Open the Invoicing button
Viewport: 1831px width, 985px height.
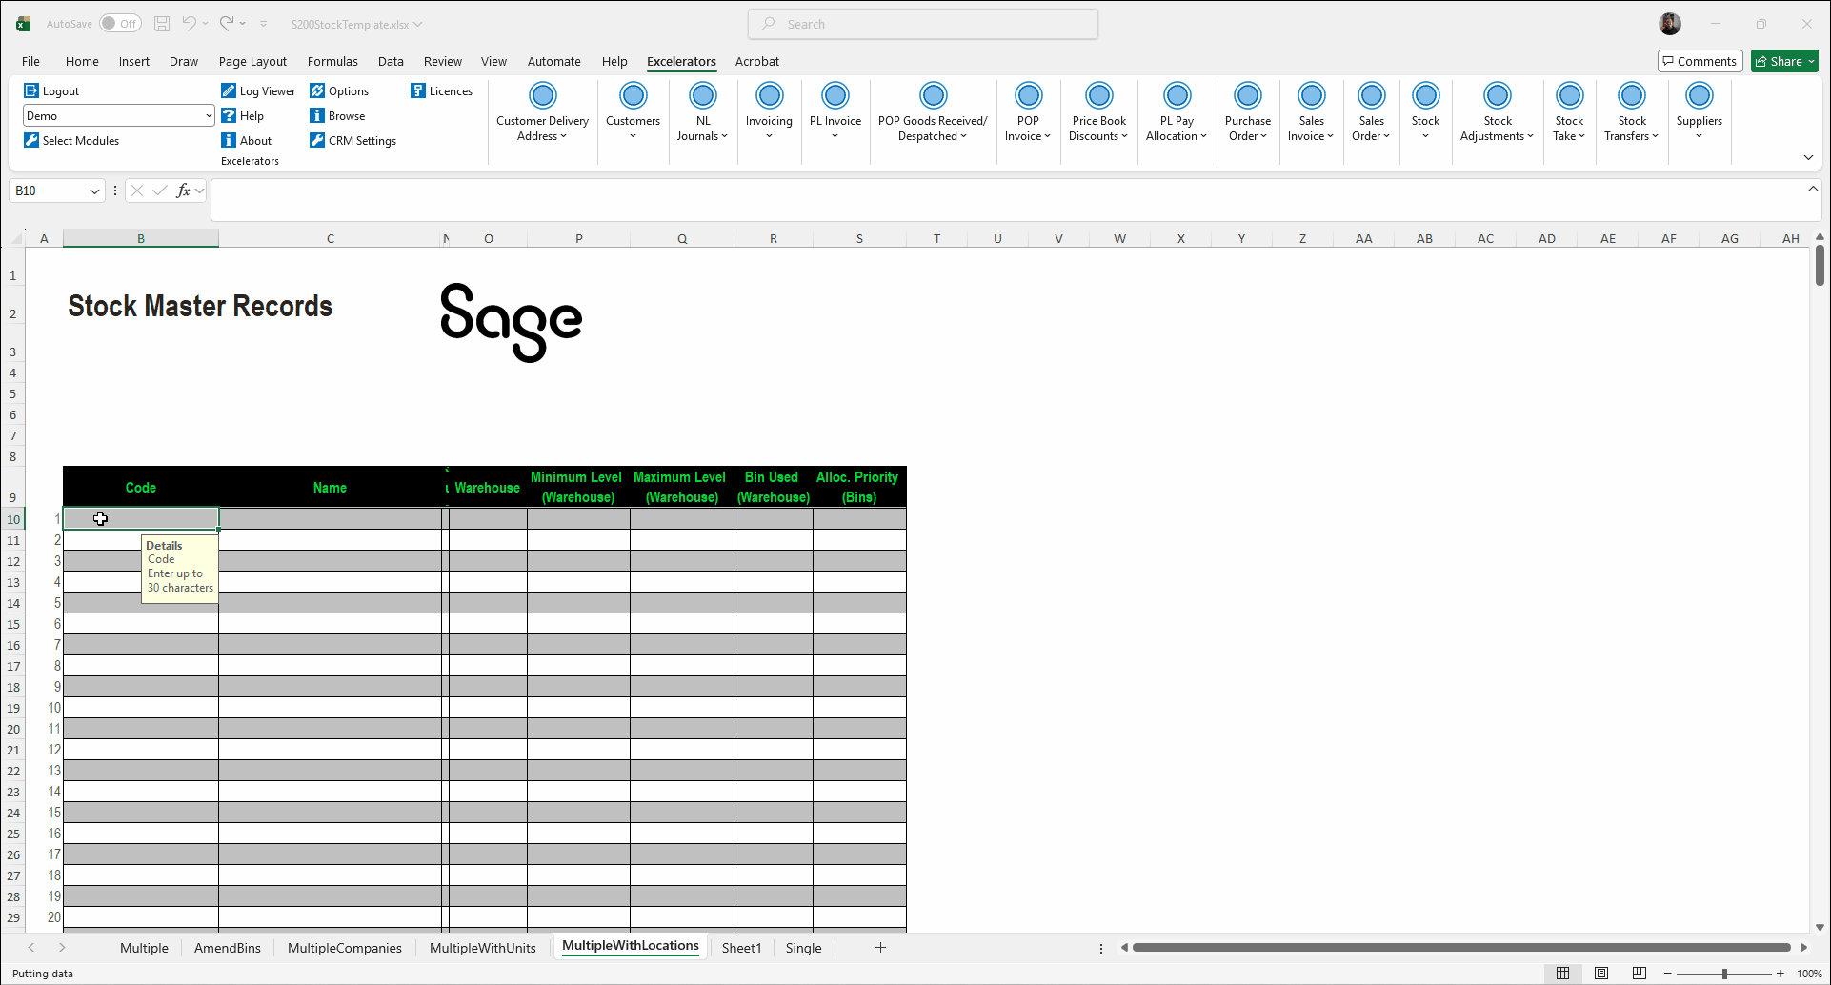[769, 112]
